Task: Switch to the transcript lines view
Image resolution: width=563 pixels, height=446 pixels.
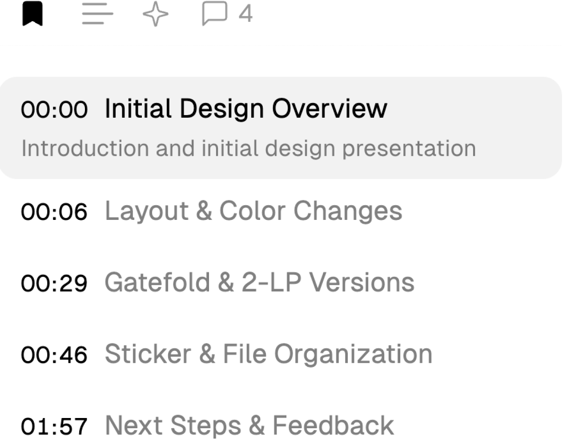Action: point(97,14)
